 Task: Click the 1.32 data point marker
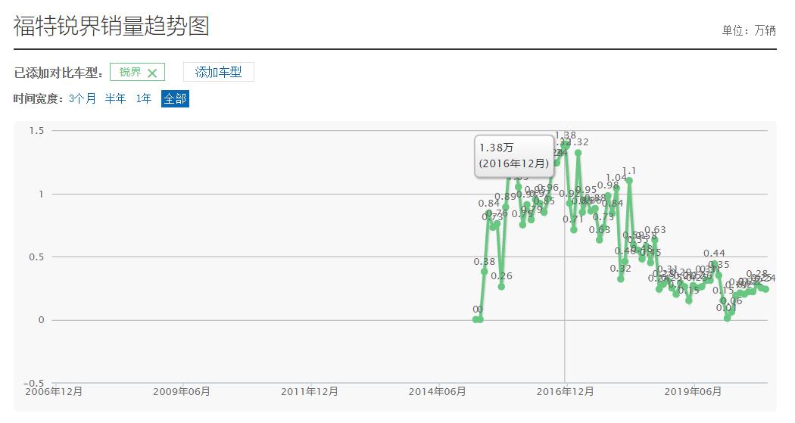point(578,153)
